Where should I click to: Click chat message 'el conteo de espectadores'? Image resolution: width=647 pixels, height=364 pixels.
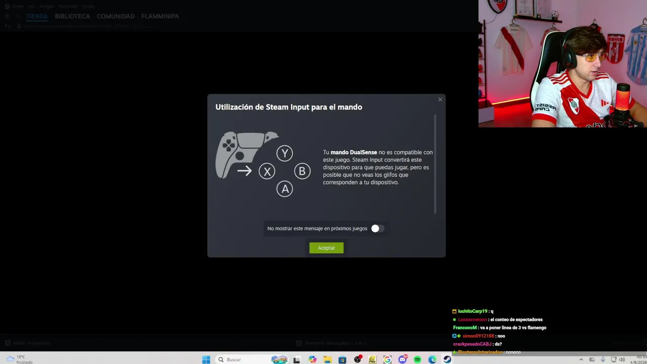click(517, 320)
